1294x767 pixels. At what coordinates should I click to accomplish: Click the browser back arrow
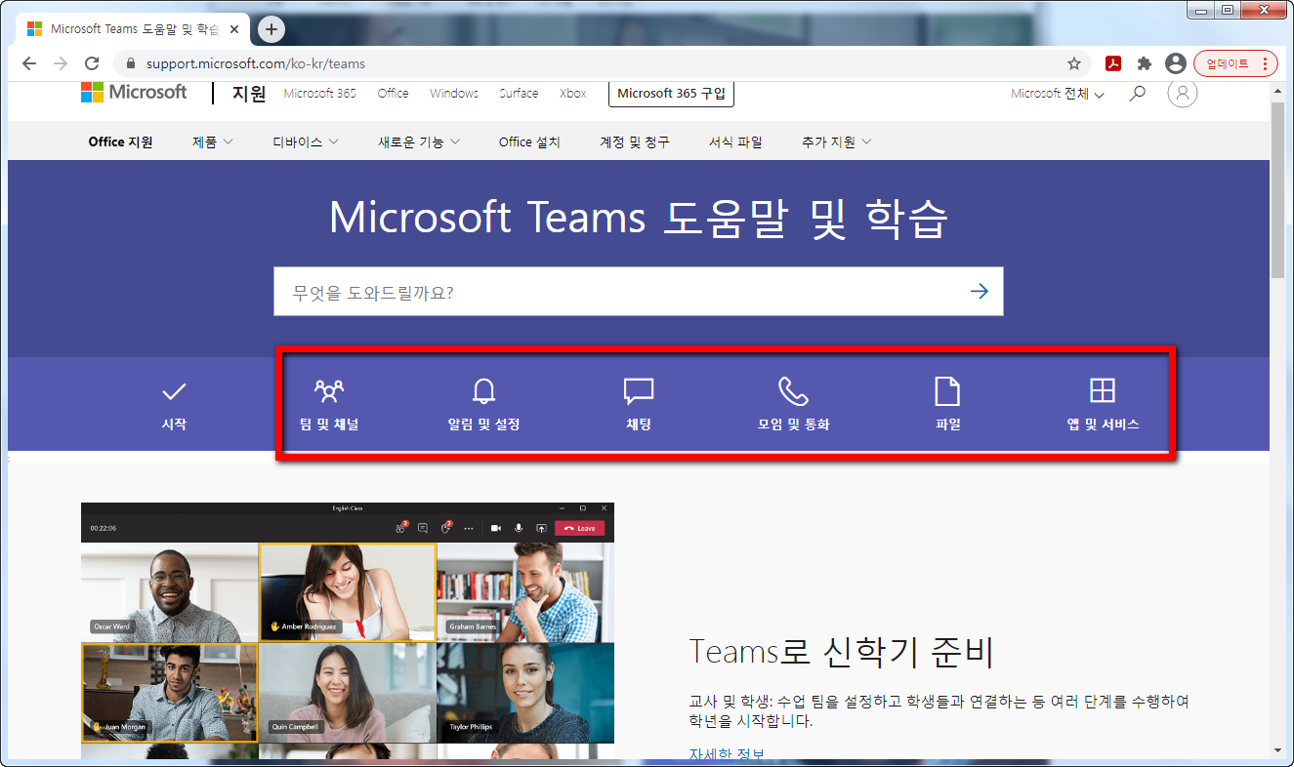[x=29, y=63]
